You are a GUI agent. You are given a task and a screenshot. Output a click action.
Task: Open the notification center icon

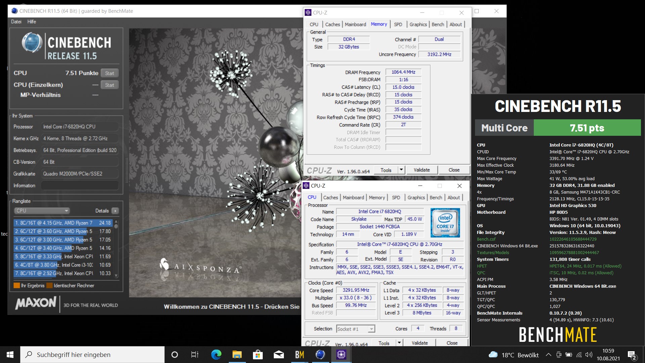click(632, 355)
